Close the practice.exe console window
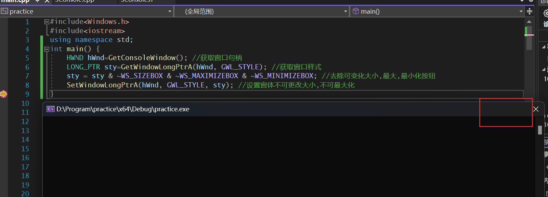Image resolution: width=548 pixels, height=197 pixels. [536, 109]
